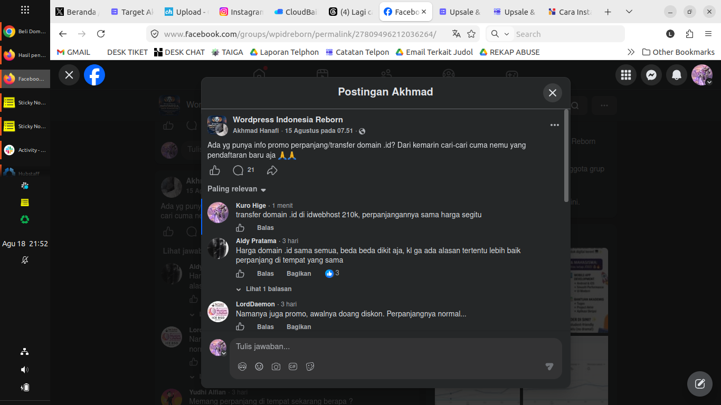The image size is (721, 405).
Task: Open the profile account menu in Facebook header
Action: 702,75
